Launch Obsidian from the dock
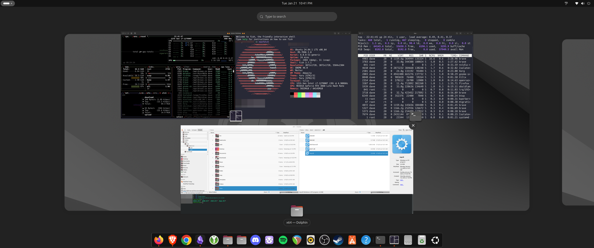594x248 pixels. tap(200, 240)
